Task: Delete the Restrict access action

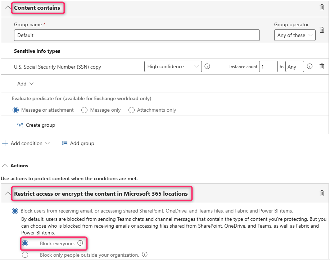Action: click(x=322, y=193)
